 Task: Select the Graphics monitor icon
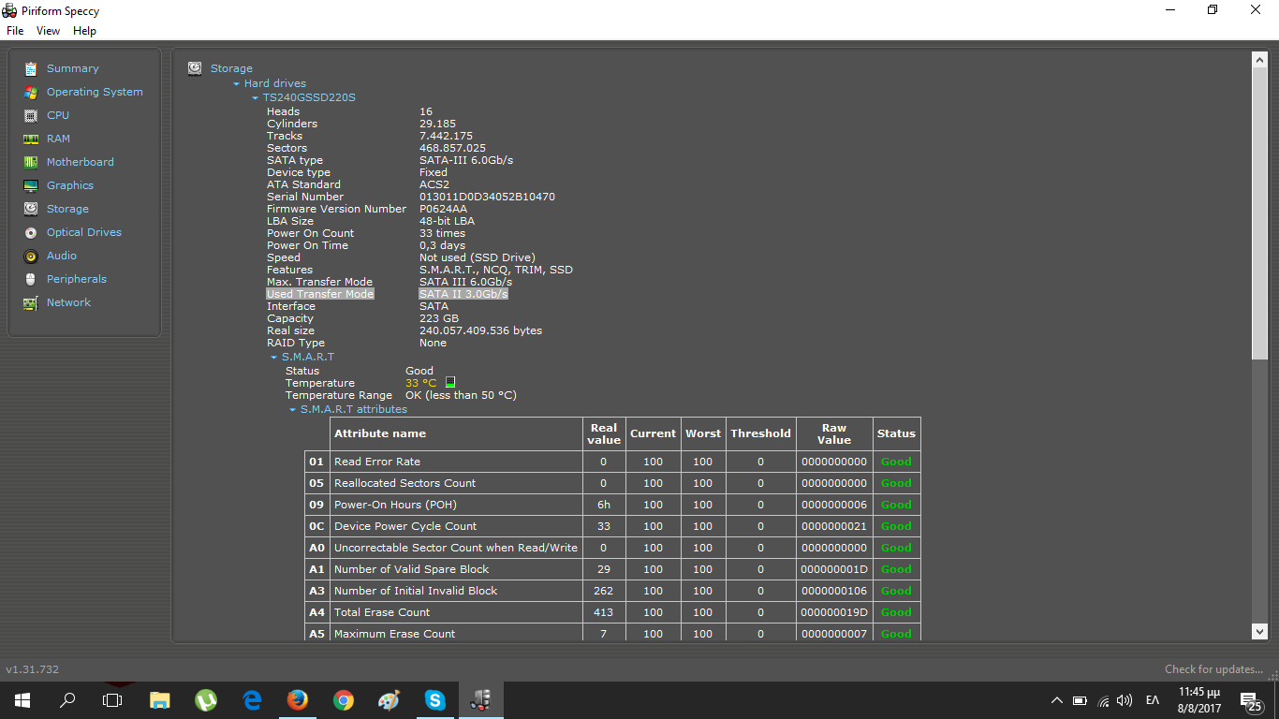coord(31,185)
